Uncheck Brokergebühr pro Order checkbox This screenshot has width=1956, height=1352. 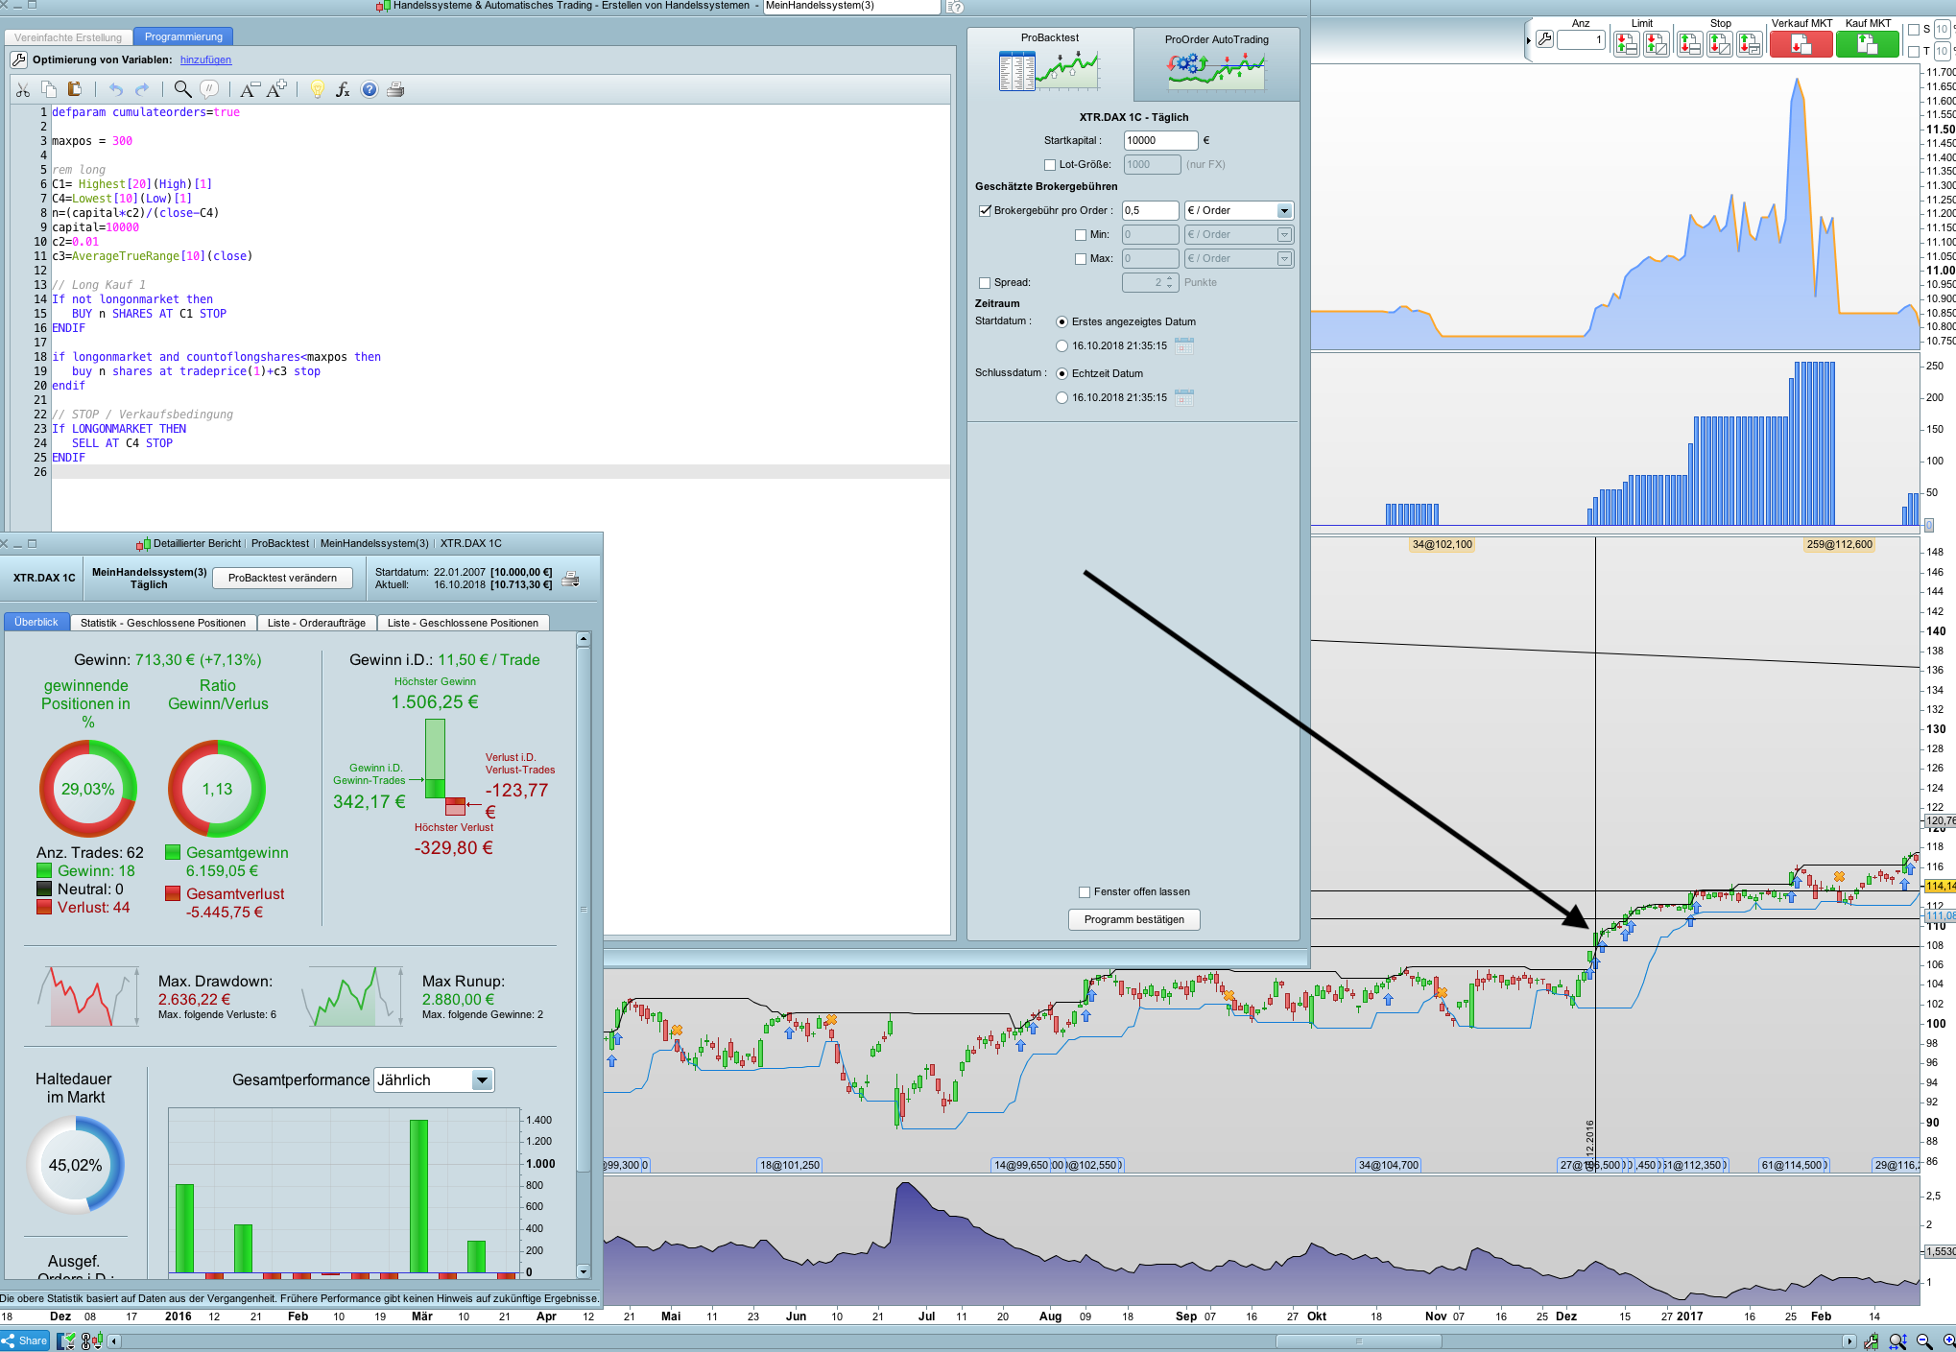pos(985,211)
